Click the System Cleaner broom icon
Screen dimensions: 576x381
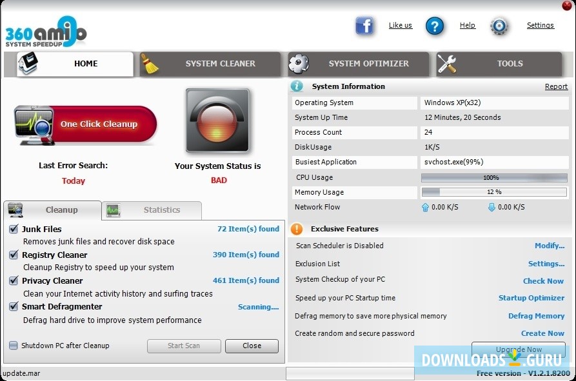150,64
